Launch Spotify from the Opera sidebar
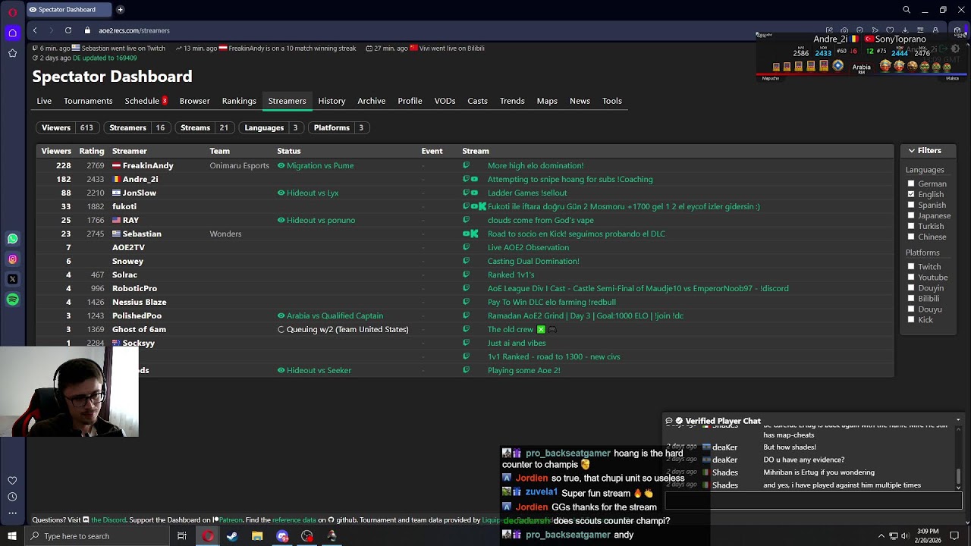 (x=12, y=300)
